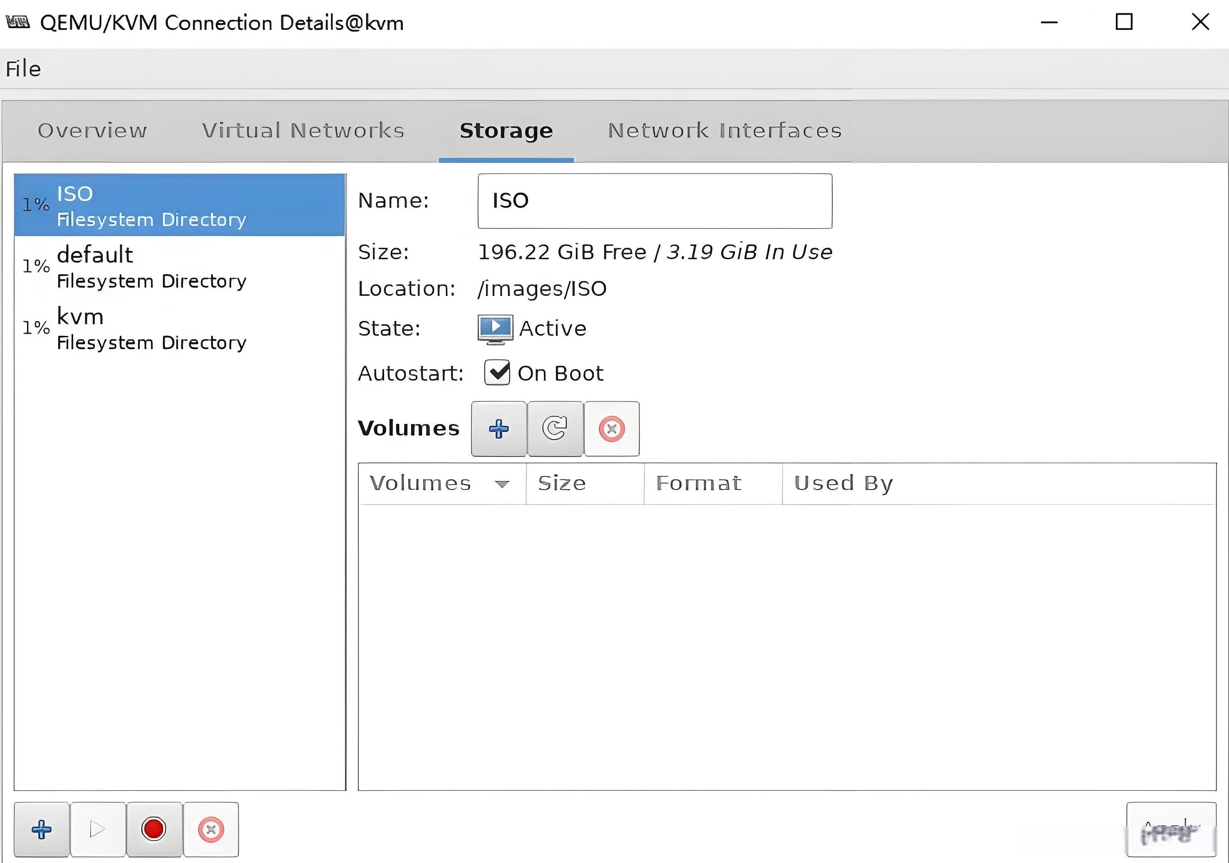Image resolution: width=1229 pixels, height=863 pixels.
Task: Sort by the Volumes column arrow
Action: click(x=501, y=484)
